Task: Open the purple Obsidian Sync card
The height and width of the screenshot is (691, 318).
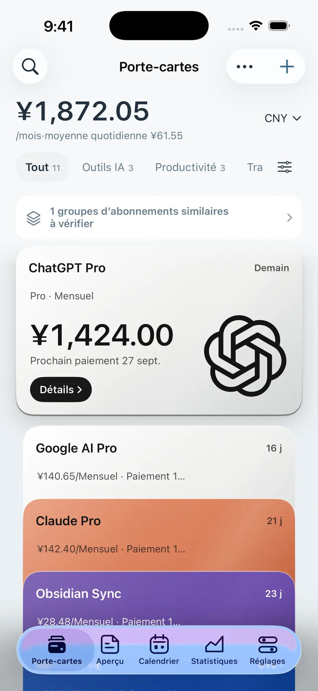Action: 159,599
